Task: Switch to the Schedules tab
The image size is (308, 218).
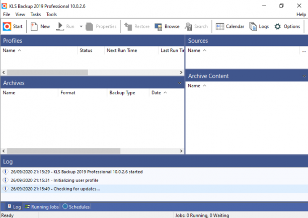Action: pos(76,207)
